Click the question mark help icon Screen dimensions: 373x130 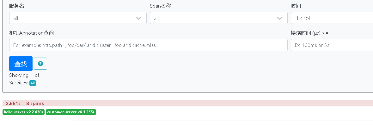[40, 64]
